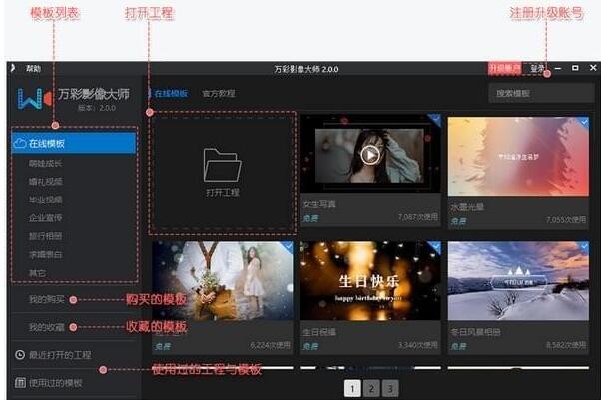Viewport: 601px width, 400px height.
Task: Click the corner checkmark on 生日祝福 card
Action: pos(434,247)
